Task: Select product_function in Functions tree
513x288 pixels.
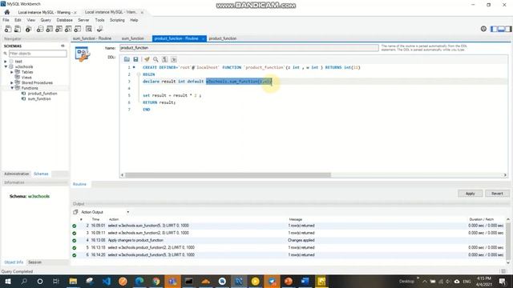Action: pyautogui.click(x=42, y=94)
